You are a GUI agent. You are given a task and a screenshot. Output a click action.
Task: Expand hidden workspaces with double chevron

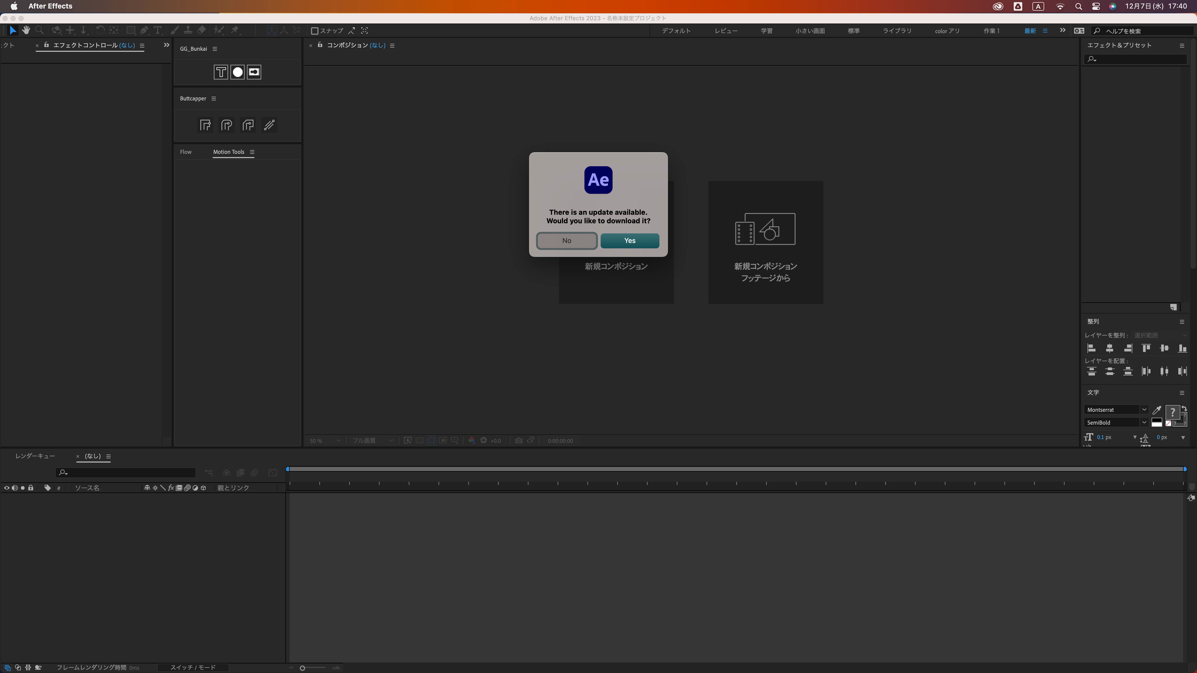click(1062, 31)
